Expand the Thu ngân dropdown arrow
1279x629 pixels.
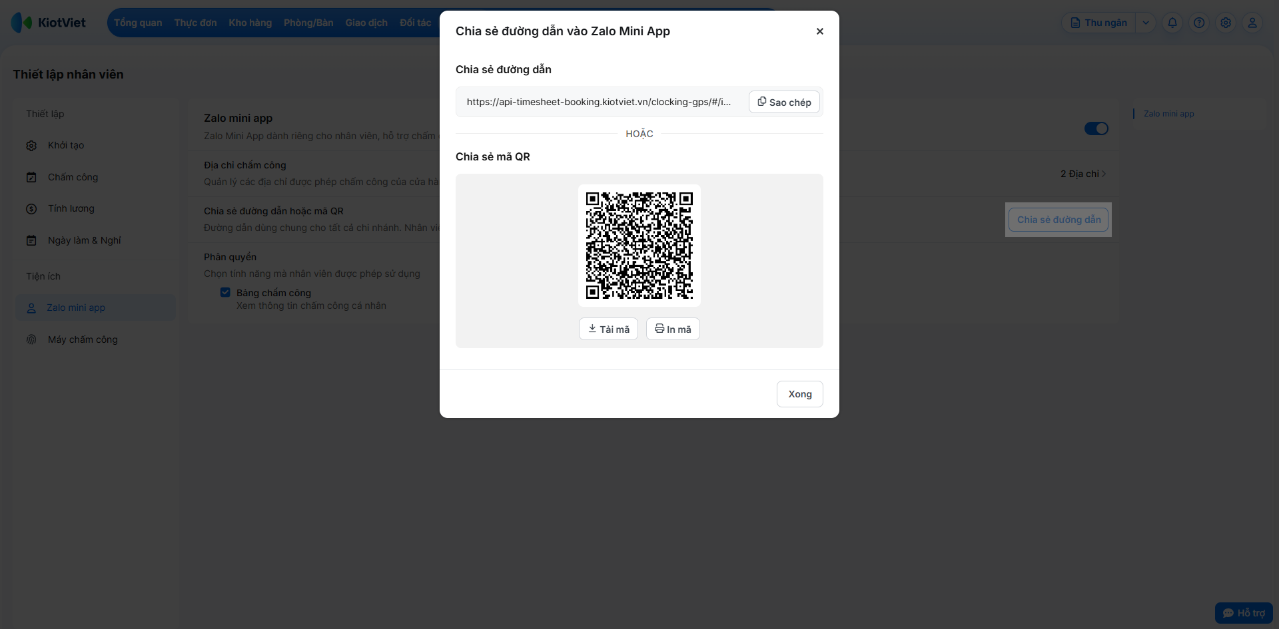1146,23
